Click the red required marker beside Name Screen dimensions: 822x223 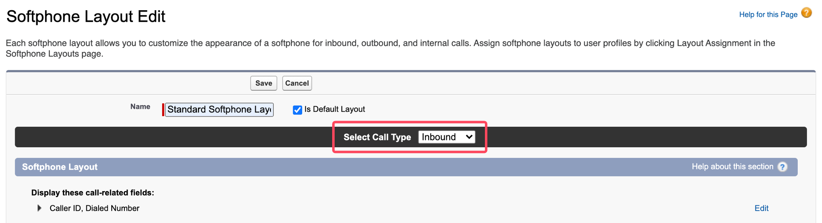click(x=163, y=110)
